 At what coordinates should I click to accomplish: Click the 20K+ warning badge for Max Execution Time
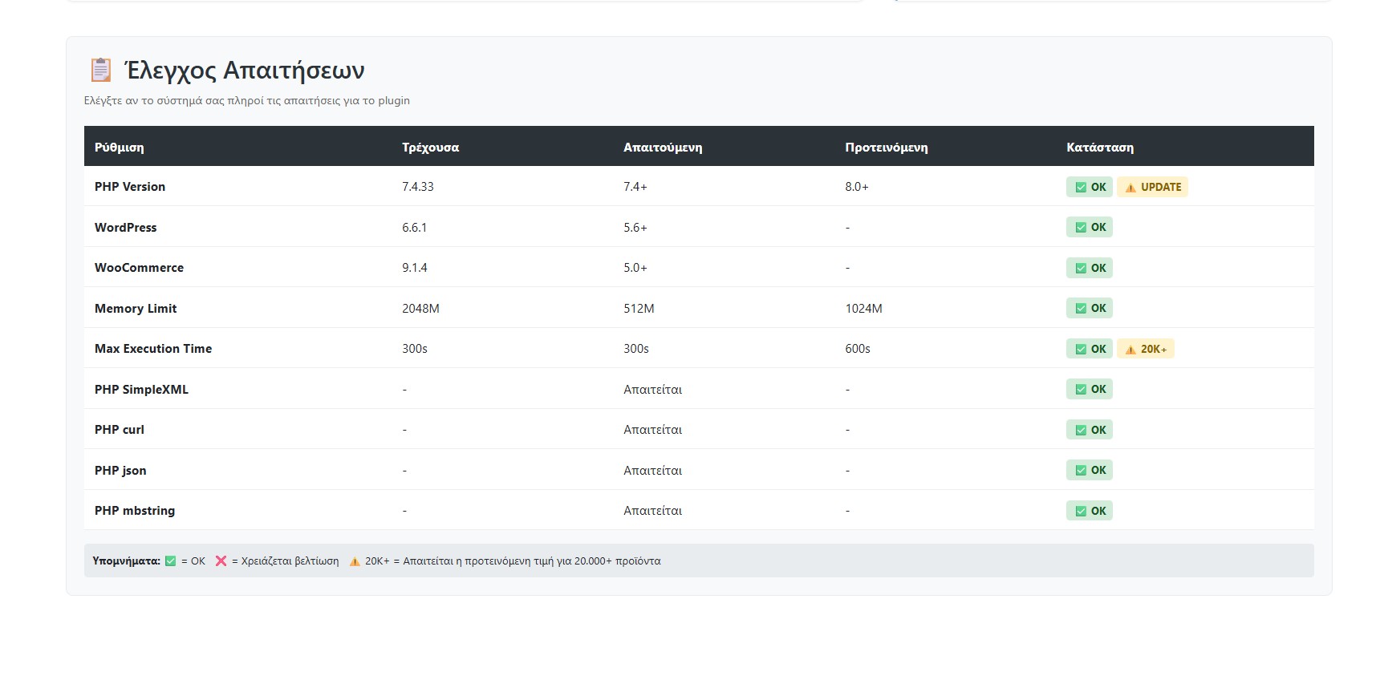click(1145, 349)
